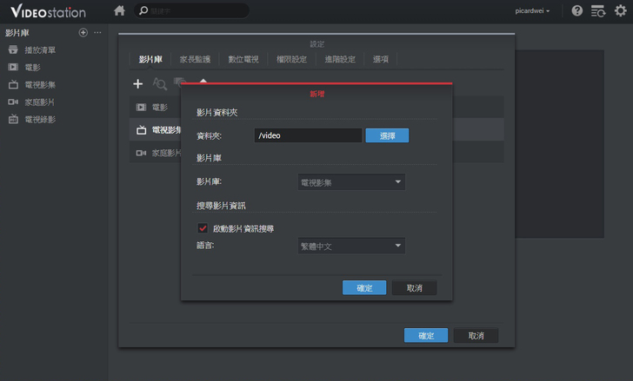Click the Home icon in top bar
This screenshot has height=381, width=633.
[x=119, y=10]
